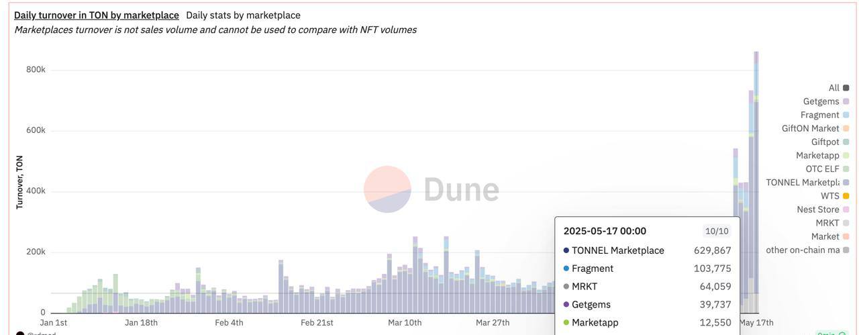Click the Daily stats by marketplace subtitle
859x335 pixels.
243,15
